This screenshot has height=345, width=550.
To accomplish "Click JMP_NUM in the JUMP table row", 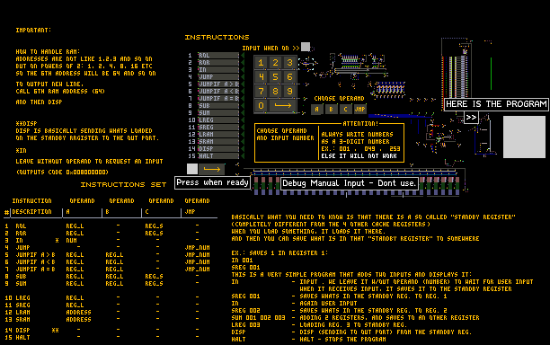I will tap(197, 248).
